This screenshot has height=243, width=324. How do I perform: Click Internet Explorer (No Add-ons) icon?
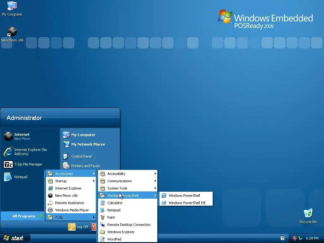pos(8,152)
